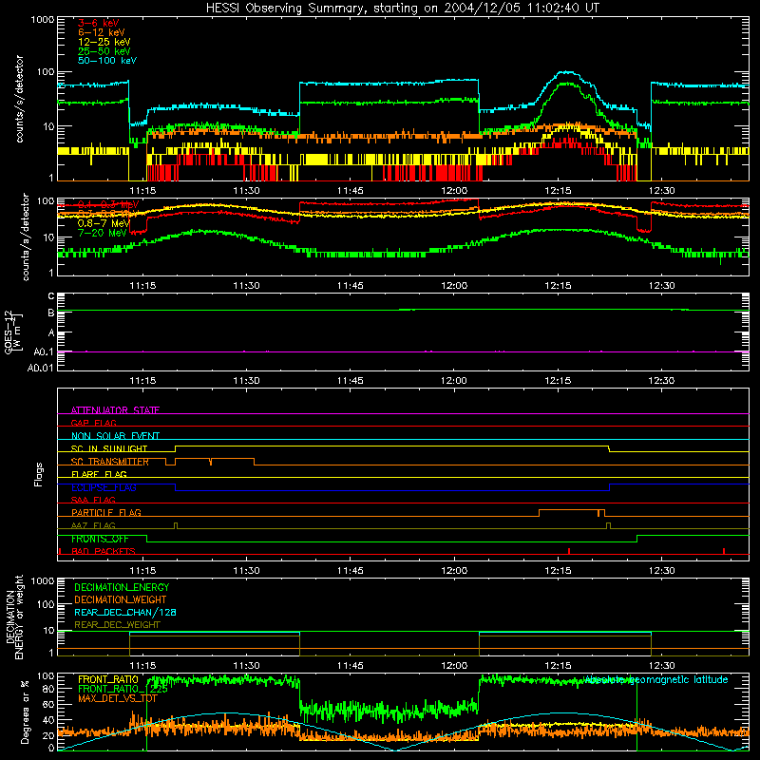Screen dimensions: 760x760
Task: Select the 'A0.1' GOES axis label
Action: click(x=44, y=351)
